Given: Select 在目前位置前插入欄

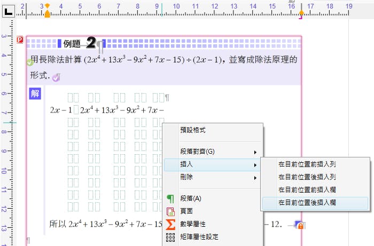Looking at the screenshot, I should [x=314, y=189].
